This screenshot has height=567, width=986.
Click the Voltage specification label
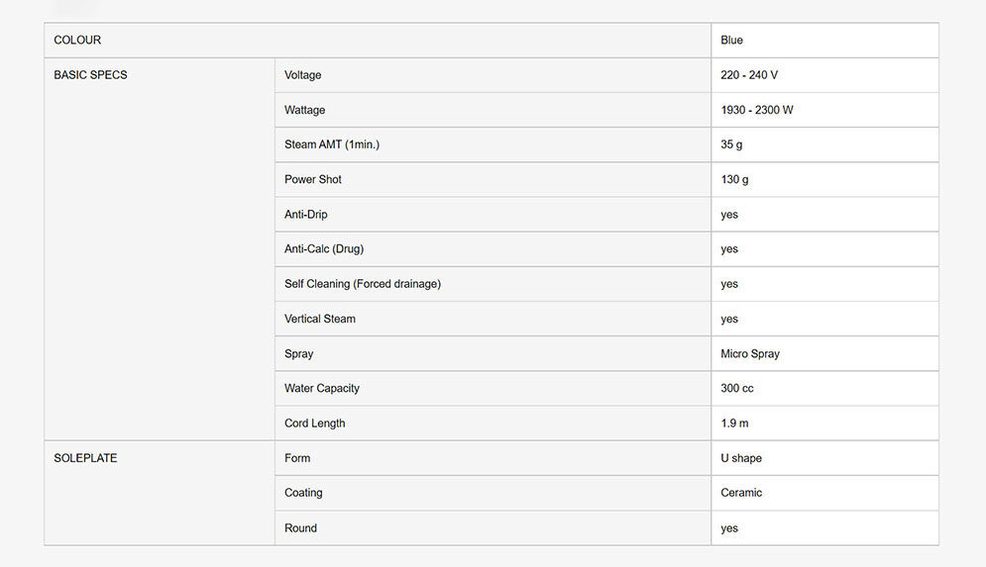pos(302,75)
